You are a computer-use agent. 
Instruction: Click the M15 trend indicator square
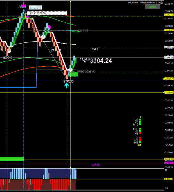pyautogui.click(x=140, y=124)
